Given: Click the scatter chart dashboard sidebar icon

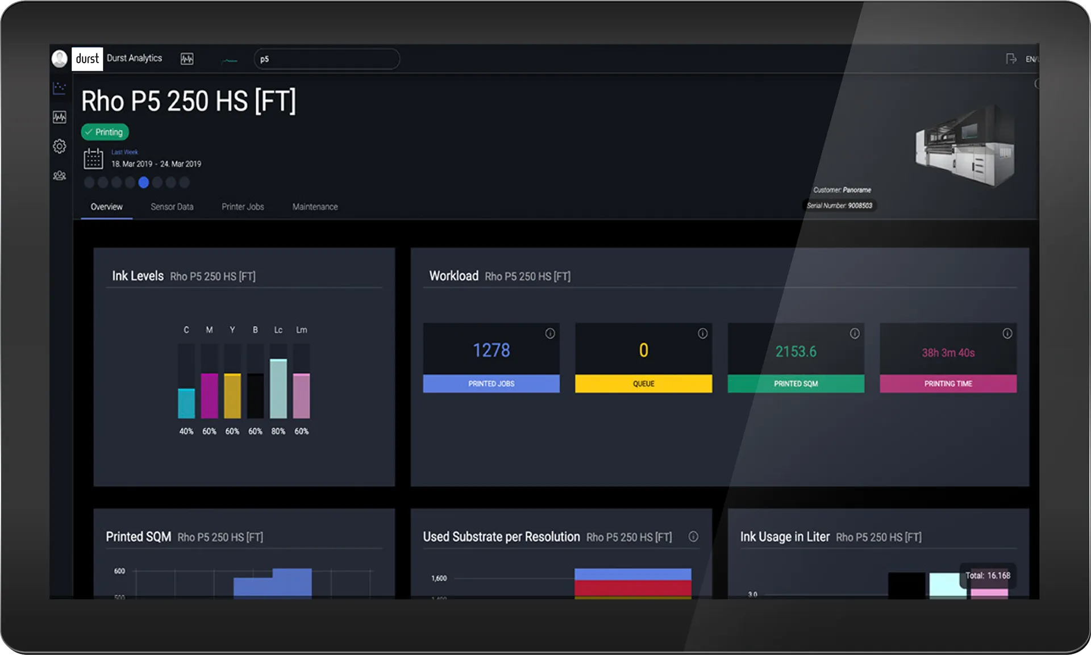Looking at the screenshot, I should [60, 88].
